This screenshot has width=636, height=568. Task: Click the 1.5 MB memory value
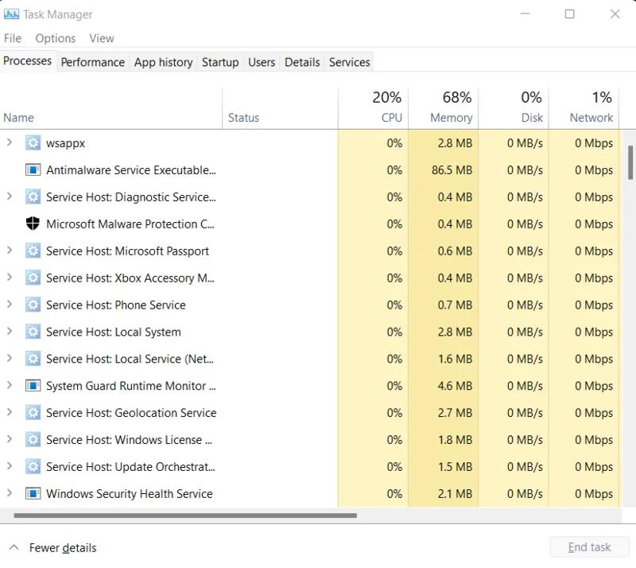455,466
